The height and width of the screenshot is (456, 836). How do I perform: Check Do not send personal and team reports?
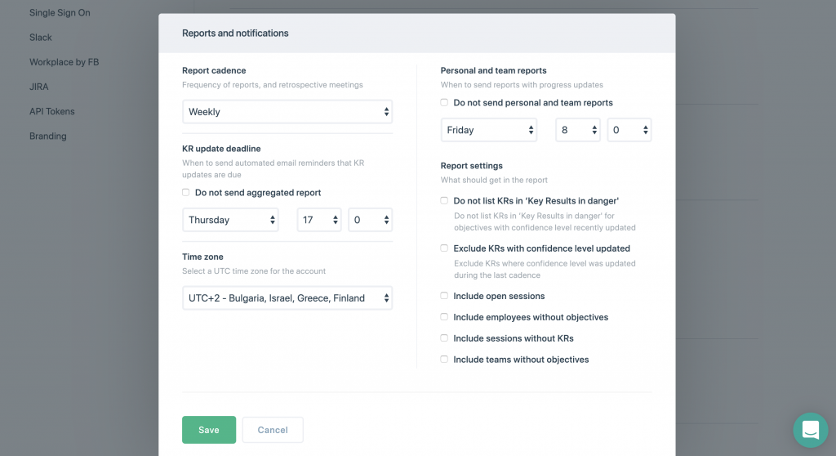pyautogui.click(x=444, y=102)
